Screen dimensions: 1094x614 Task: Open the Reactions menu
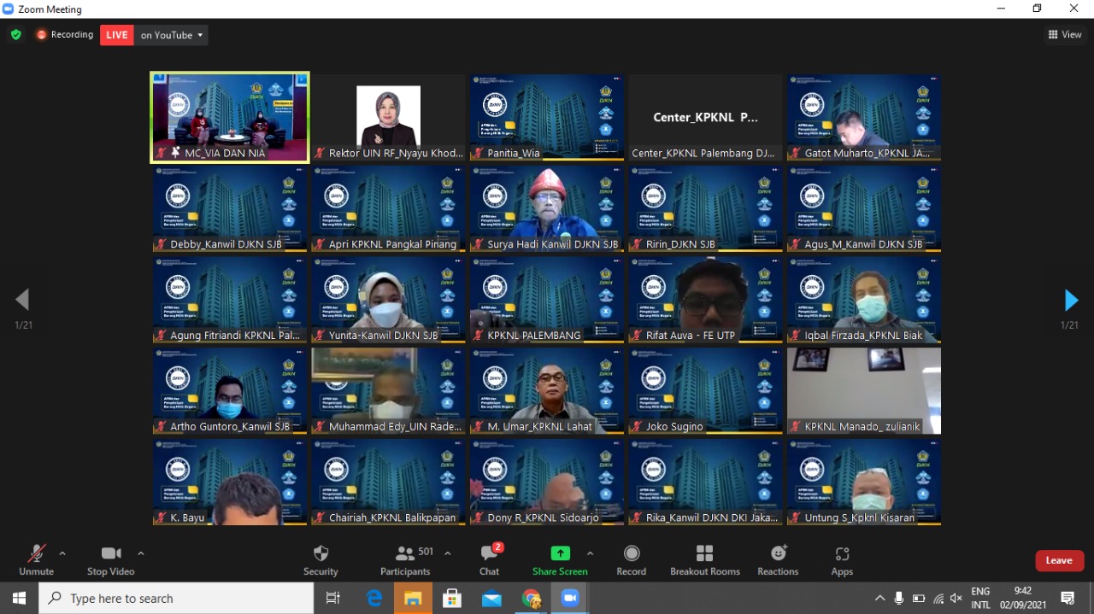click(778, 559)
